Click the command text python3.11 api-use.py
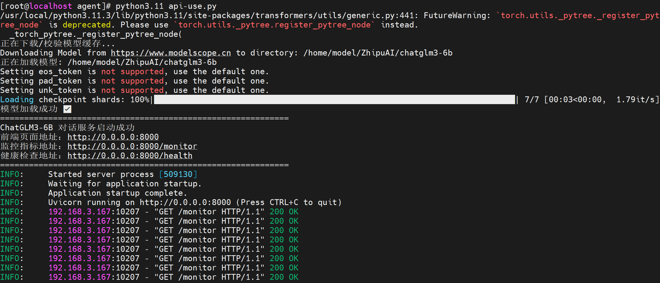The image size is (660, 283). coord(166,6)
